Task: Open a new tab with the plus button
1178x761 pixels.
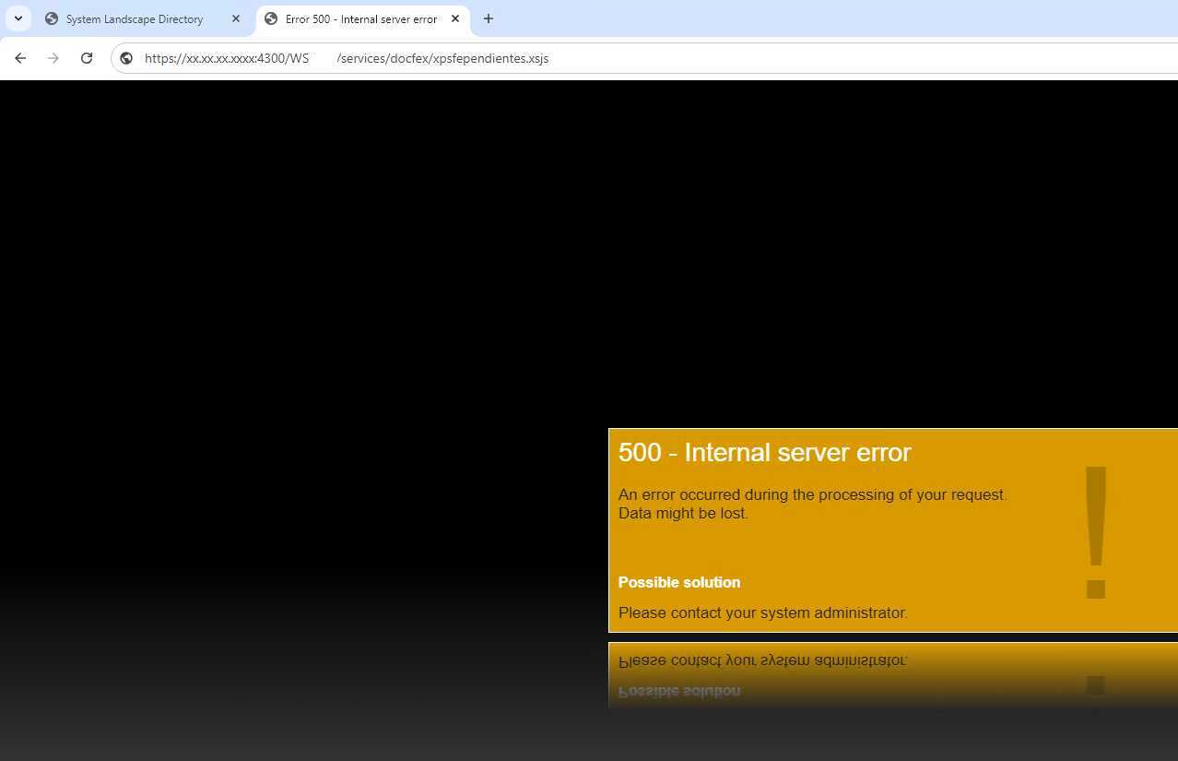Action: click(x=489, y=18)
